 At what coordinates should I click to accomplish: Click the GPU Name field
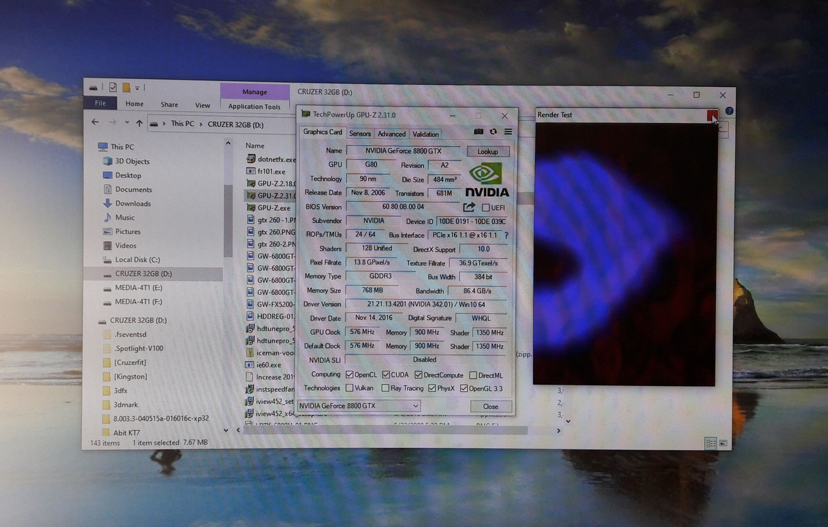(x=403, y=151)
